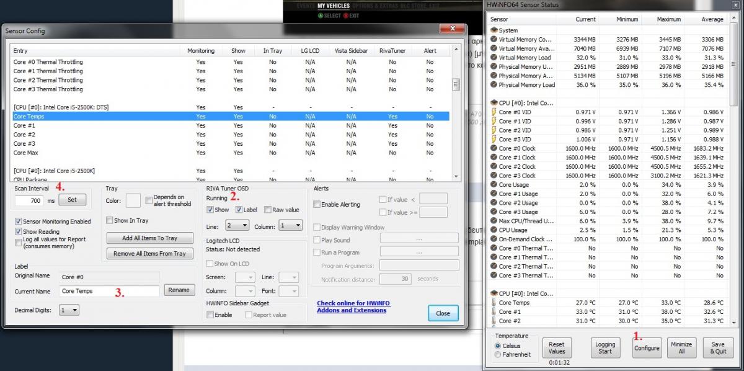Click the lightning bolt icon for Core #2 VID
Image resolution: width=744 pixels, height=371 pixels.
point(494,130)
